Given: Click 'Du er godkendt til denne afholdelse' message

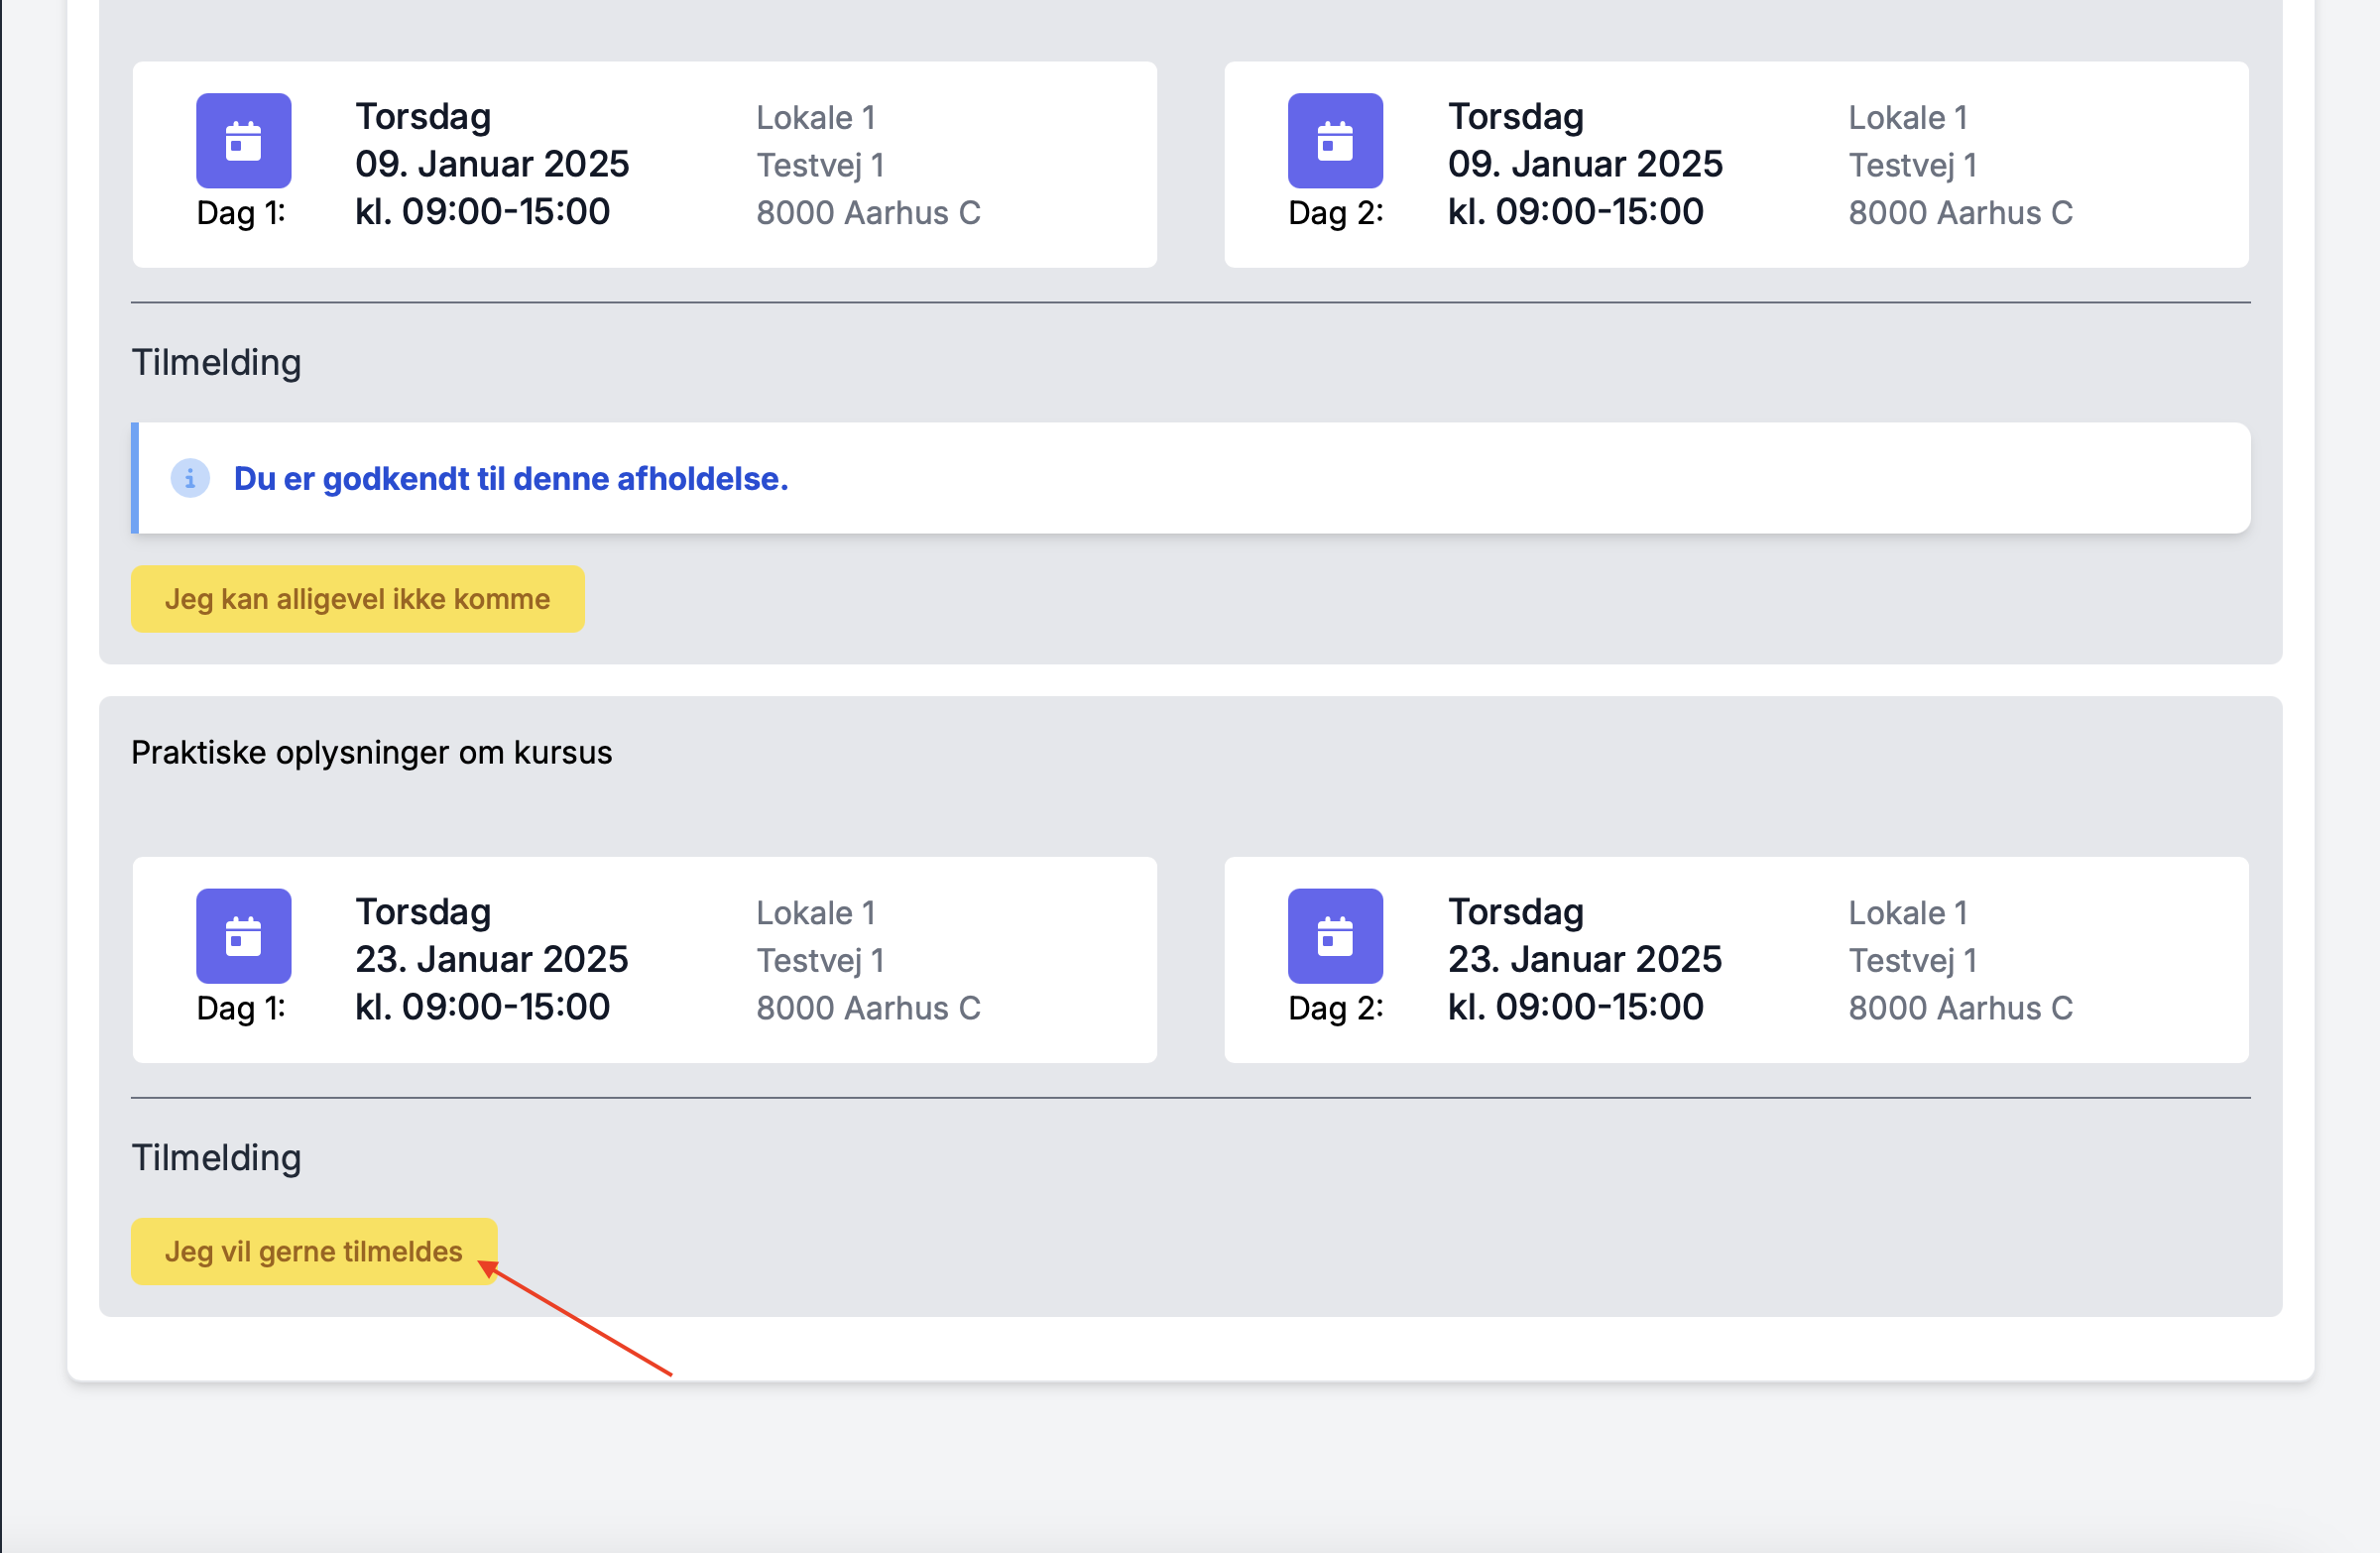Looking at the screenshot, I should (510, 479).
